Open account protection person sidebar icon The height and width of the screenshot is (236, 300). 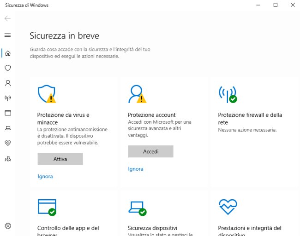click(8, 83)
